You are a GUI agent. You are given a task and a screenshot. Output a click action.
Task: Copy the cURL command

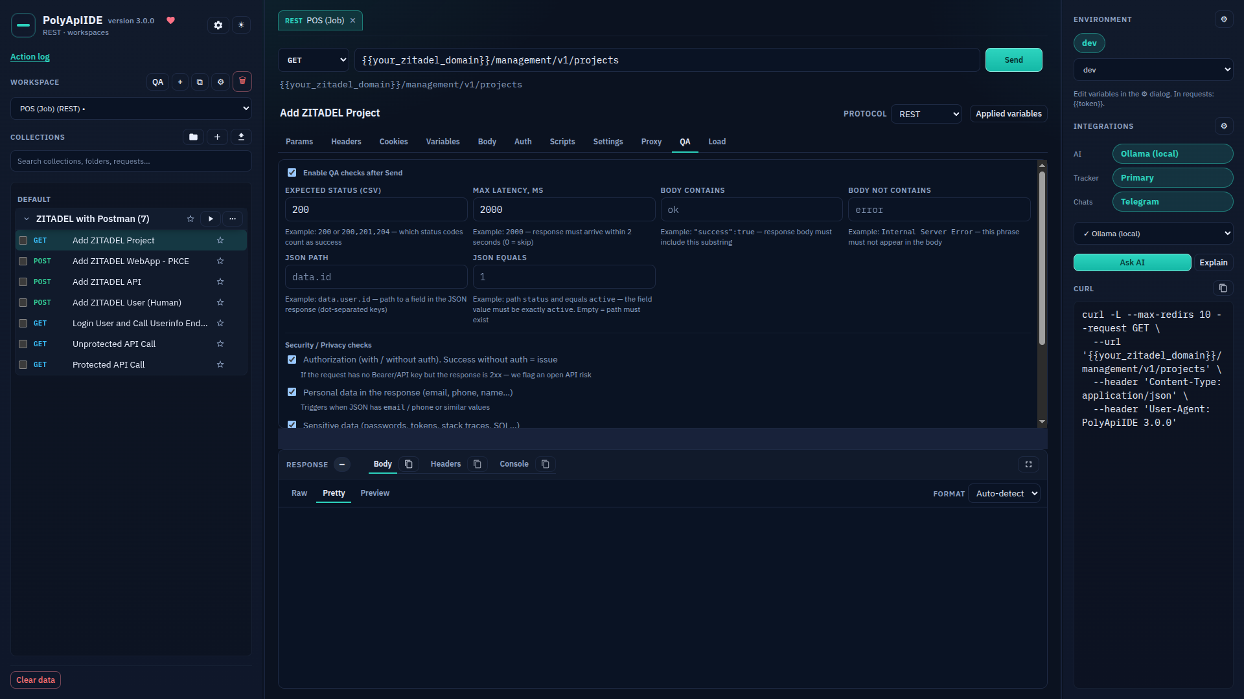click(x=1223, y=288)
